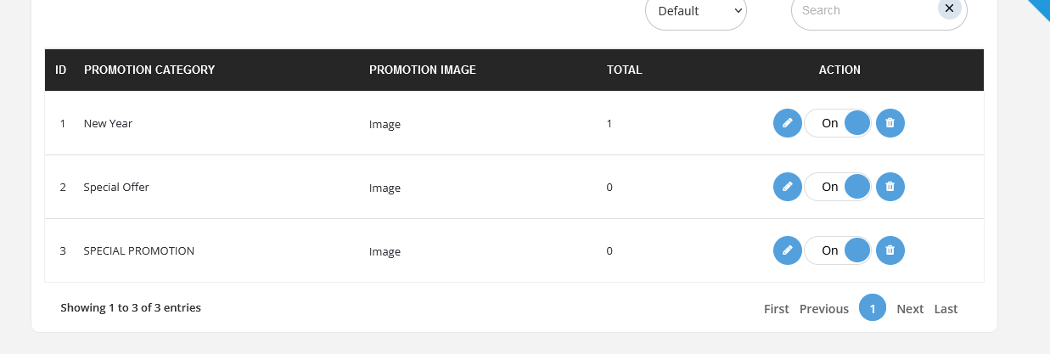The image size is (1050, 354).
Task: Sort by Total column header
Action: (625, 70)
